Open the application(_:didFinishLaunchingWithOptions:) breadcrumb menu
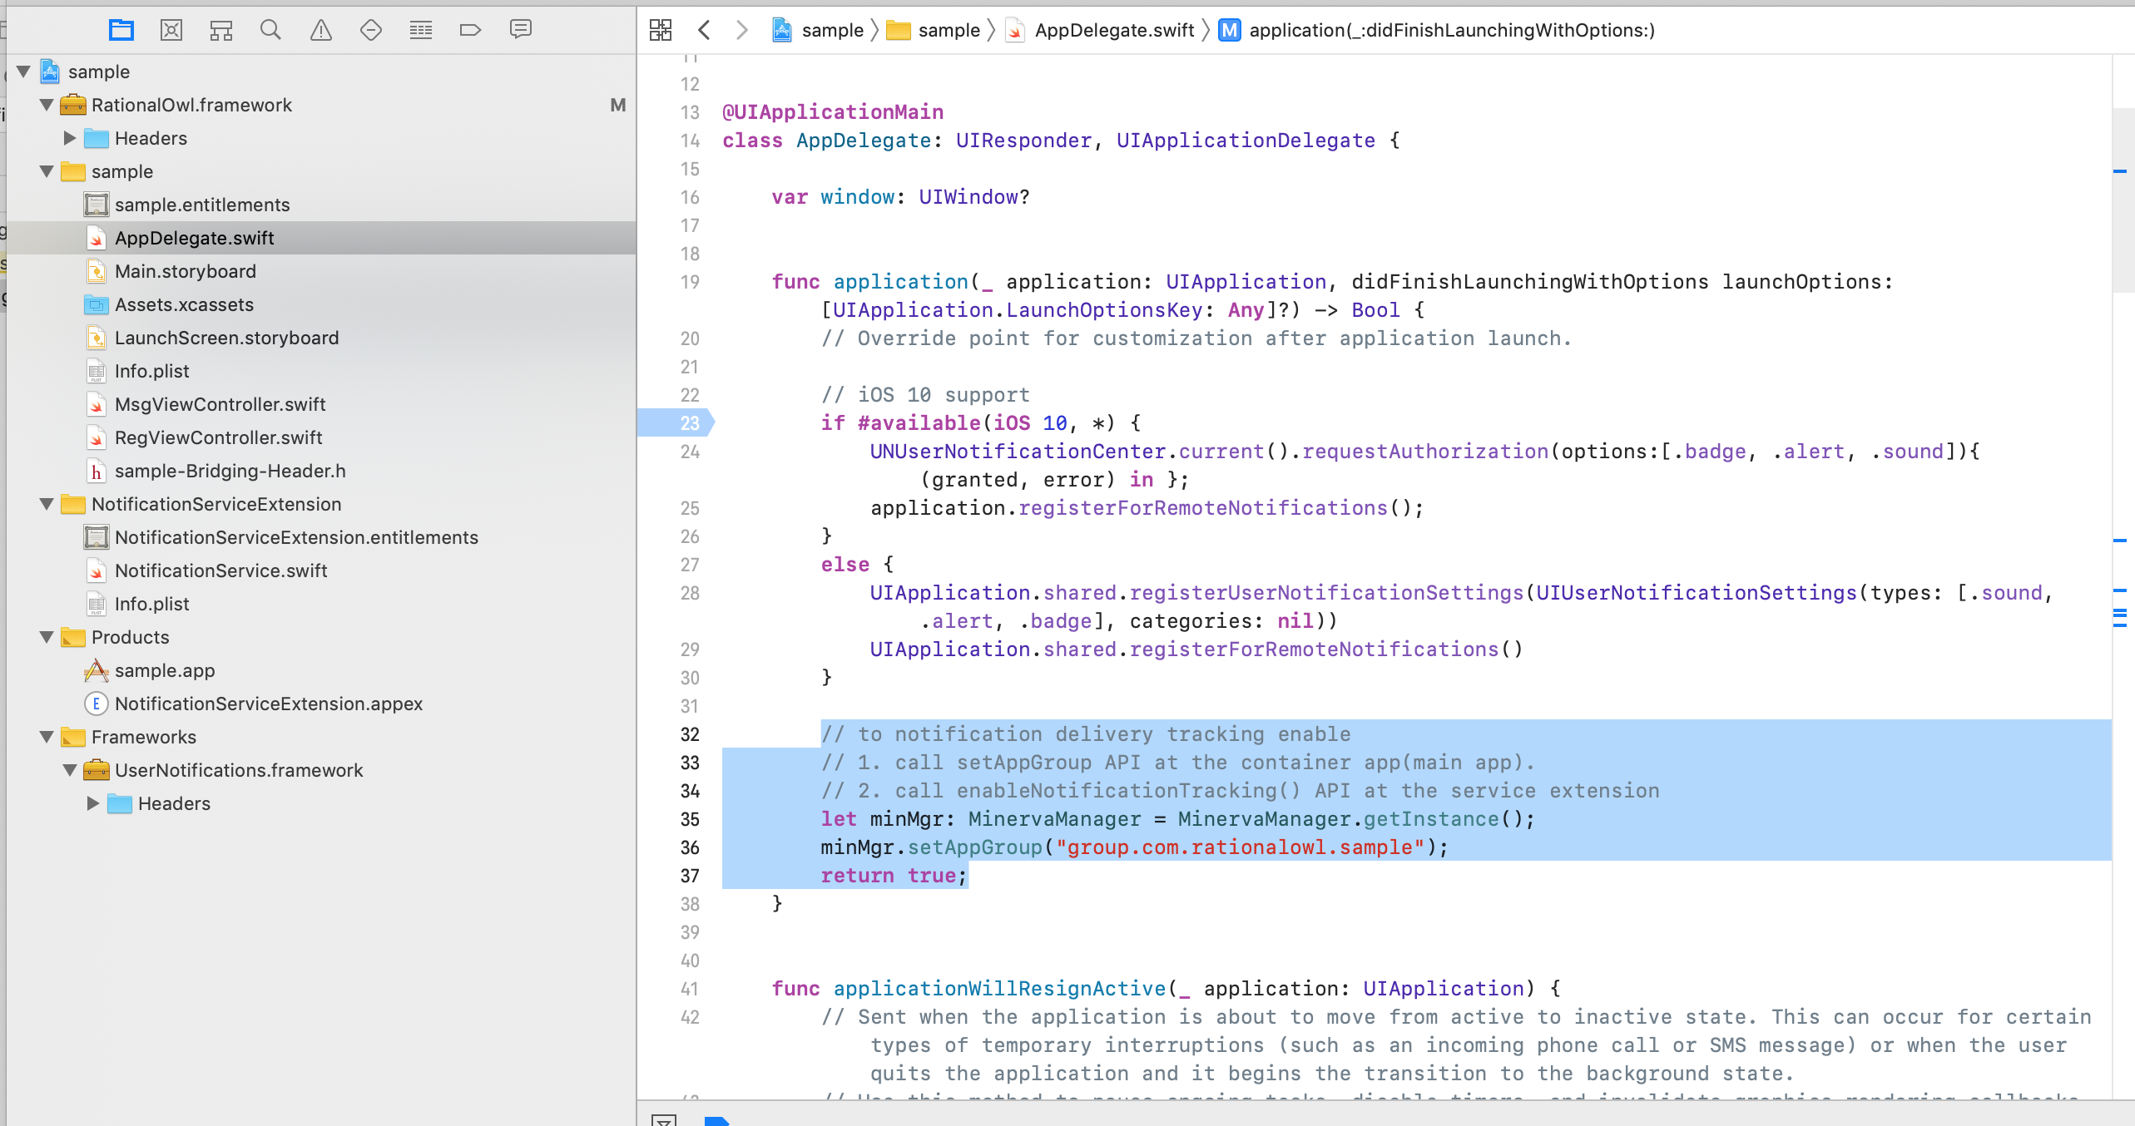Image resolution: width=2135 pixels, height=1126 pixels. point(1451,31)
